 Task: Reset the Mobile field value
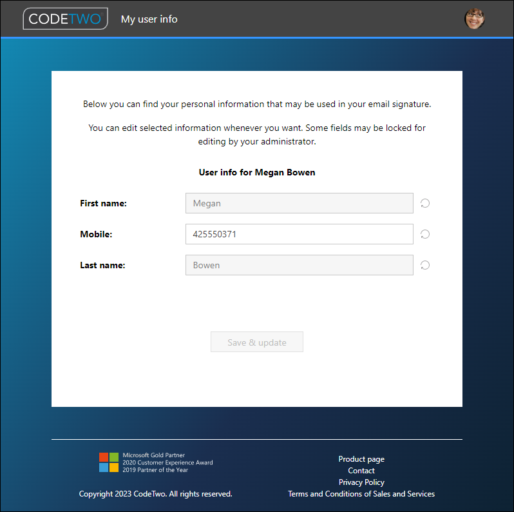point(425,234)
